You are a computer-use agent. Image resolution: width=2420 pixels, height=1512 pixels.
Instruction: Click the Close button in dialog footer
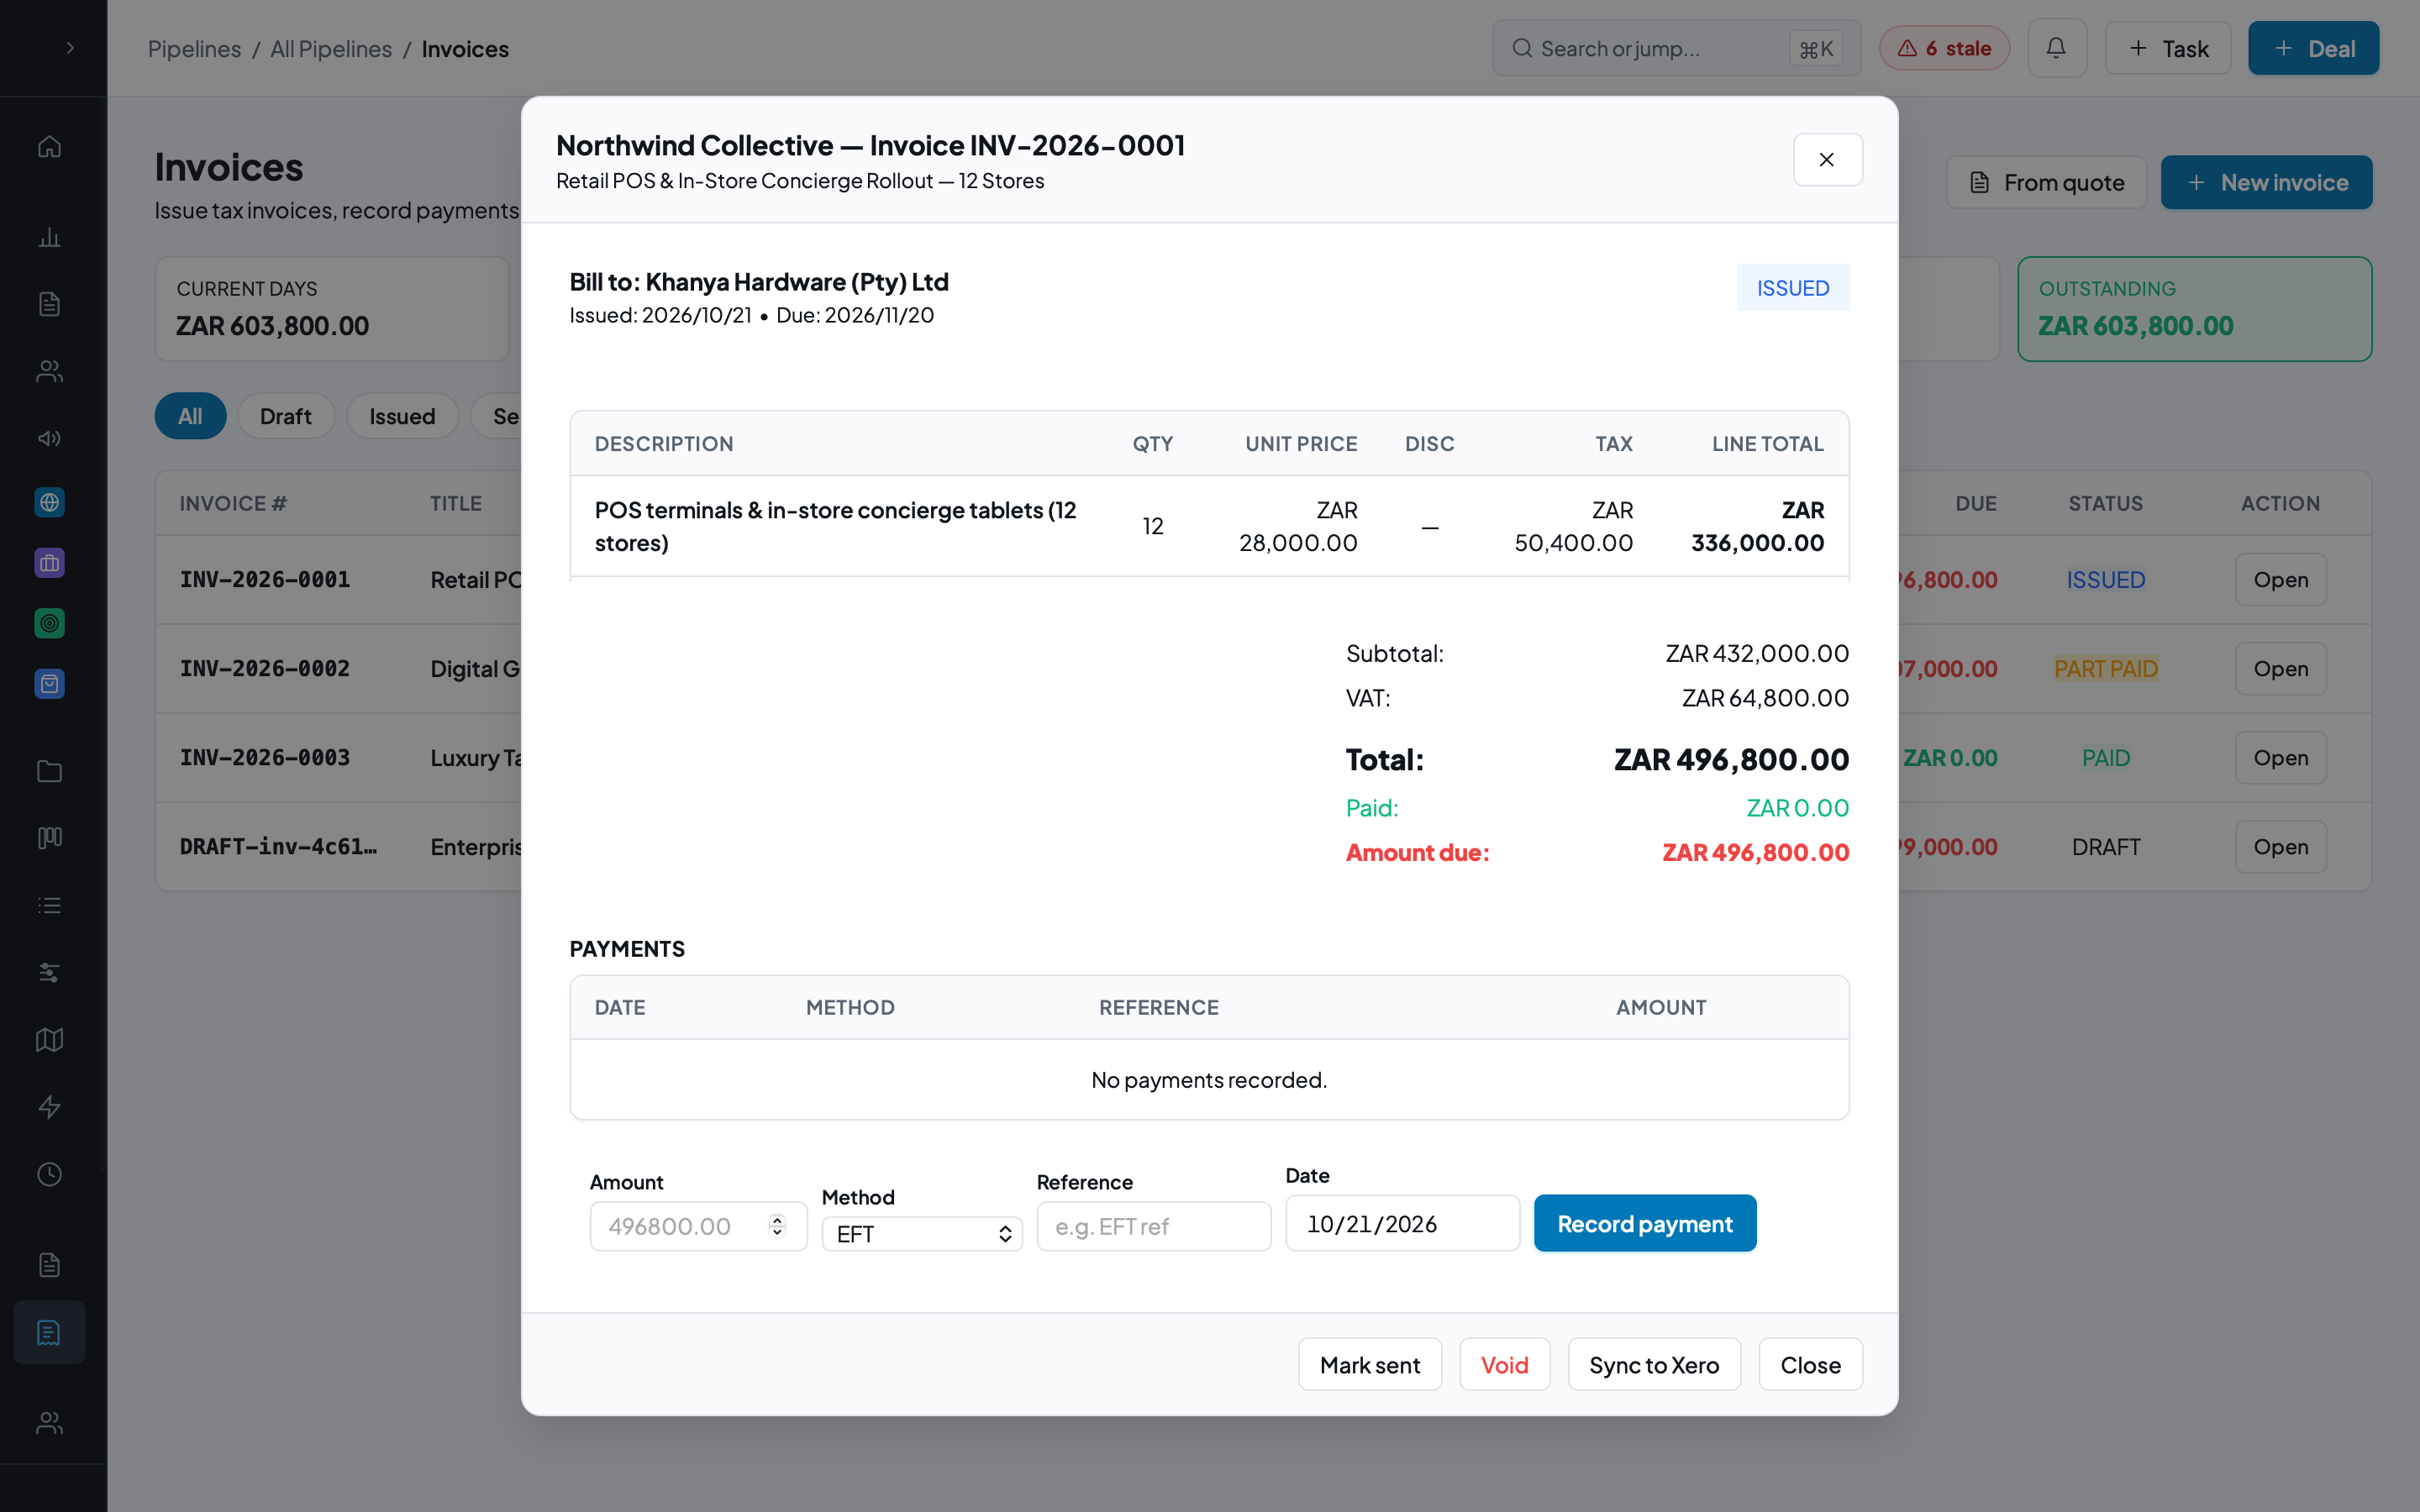click(x=1810, y=1365)
